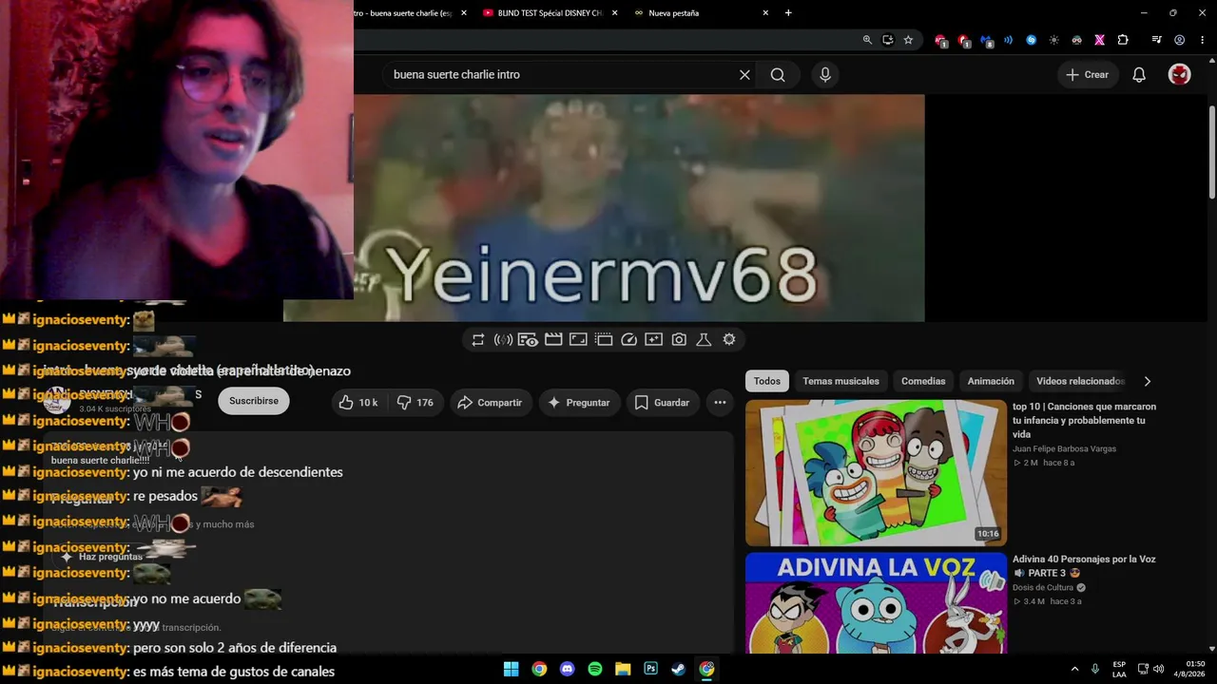This screenshot has height=684, width=1217.
Task: Select the Temas musicales chip
Action: click(x=840, y=381)
